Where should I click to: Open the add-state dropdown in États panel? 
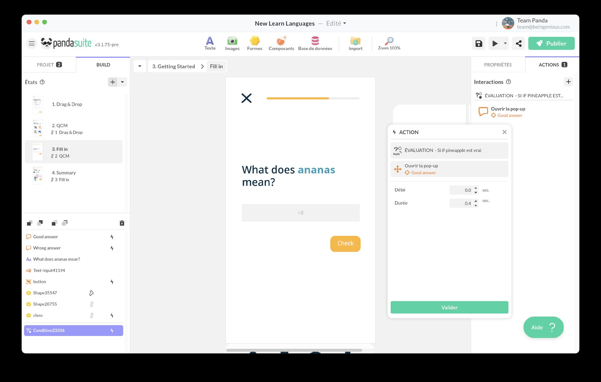122,82
